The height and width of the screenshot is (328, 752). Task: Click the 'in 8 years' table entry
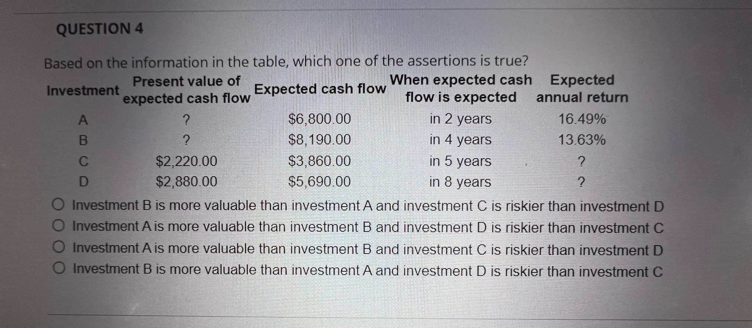[460, 182]
